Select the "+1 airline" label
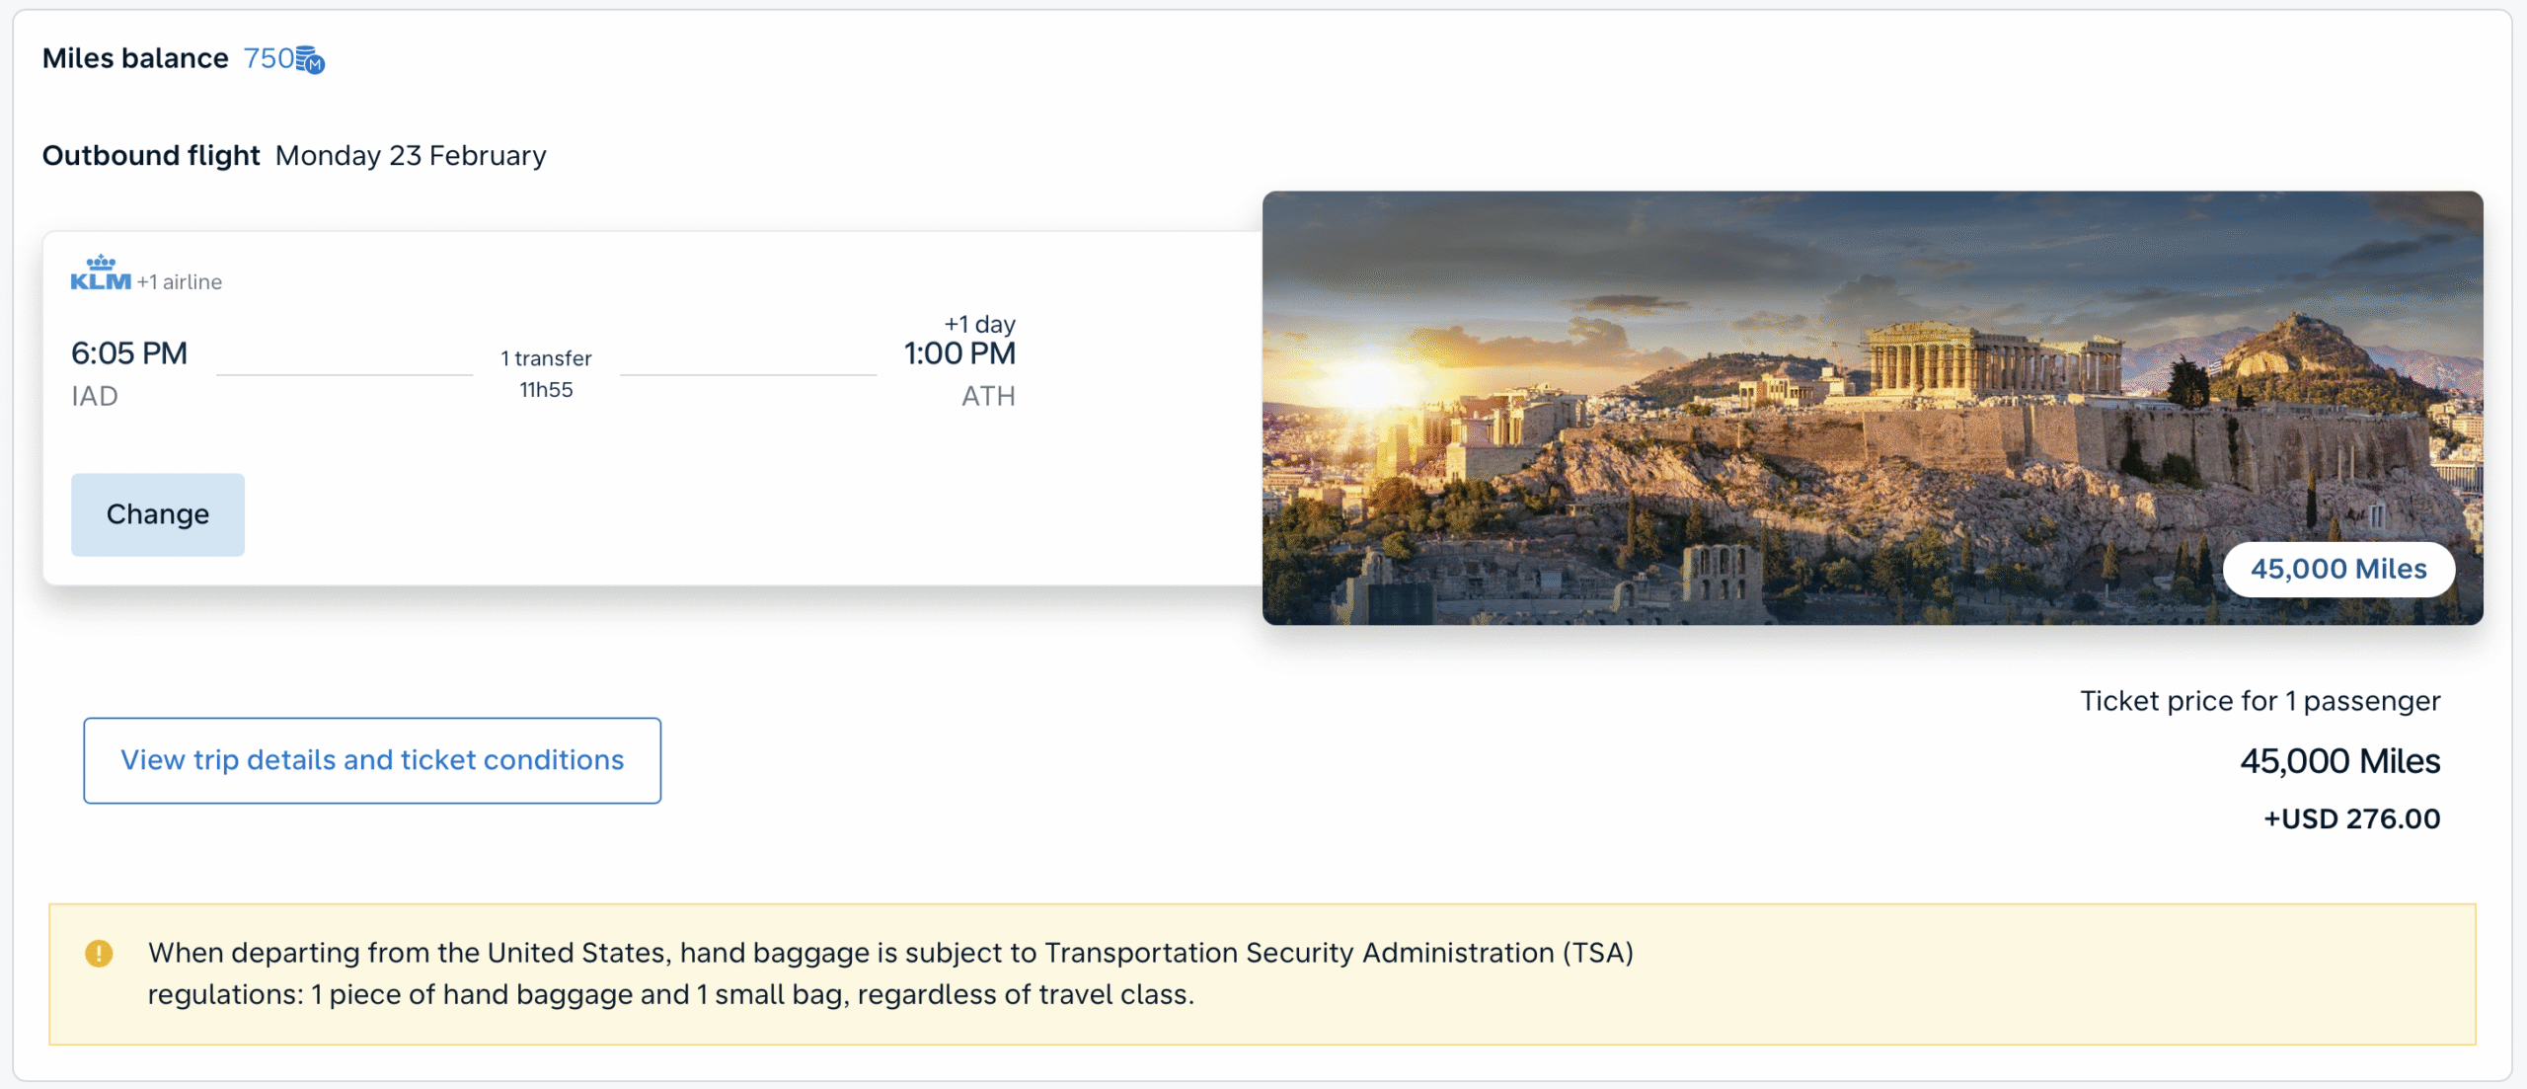The image size is (2527, 1089). 180,282
